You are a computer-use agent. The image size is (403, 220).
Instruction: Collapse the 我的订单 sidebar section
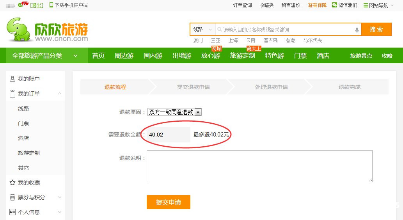coord(60,94)
